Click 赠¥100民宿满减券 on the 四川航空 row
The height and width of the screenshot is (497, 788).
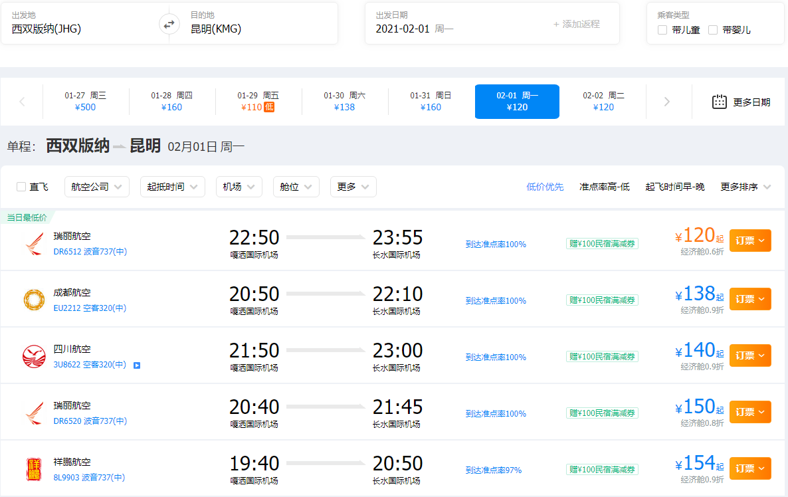602,356
